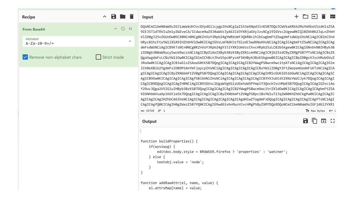Viewport: 354px width, 199px height.
Task: Click the "textobj.value = 'node';" output line
Action: [180, 162]
